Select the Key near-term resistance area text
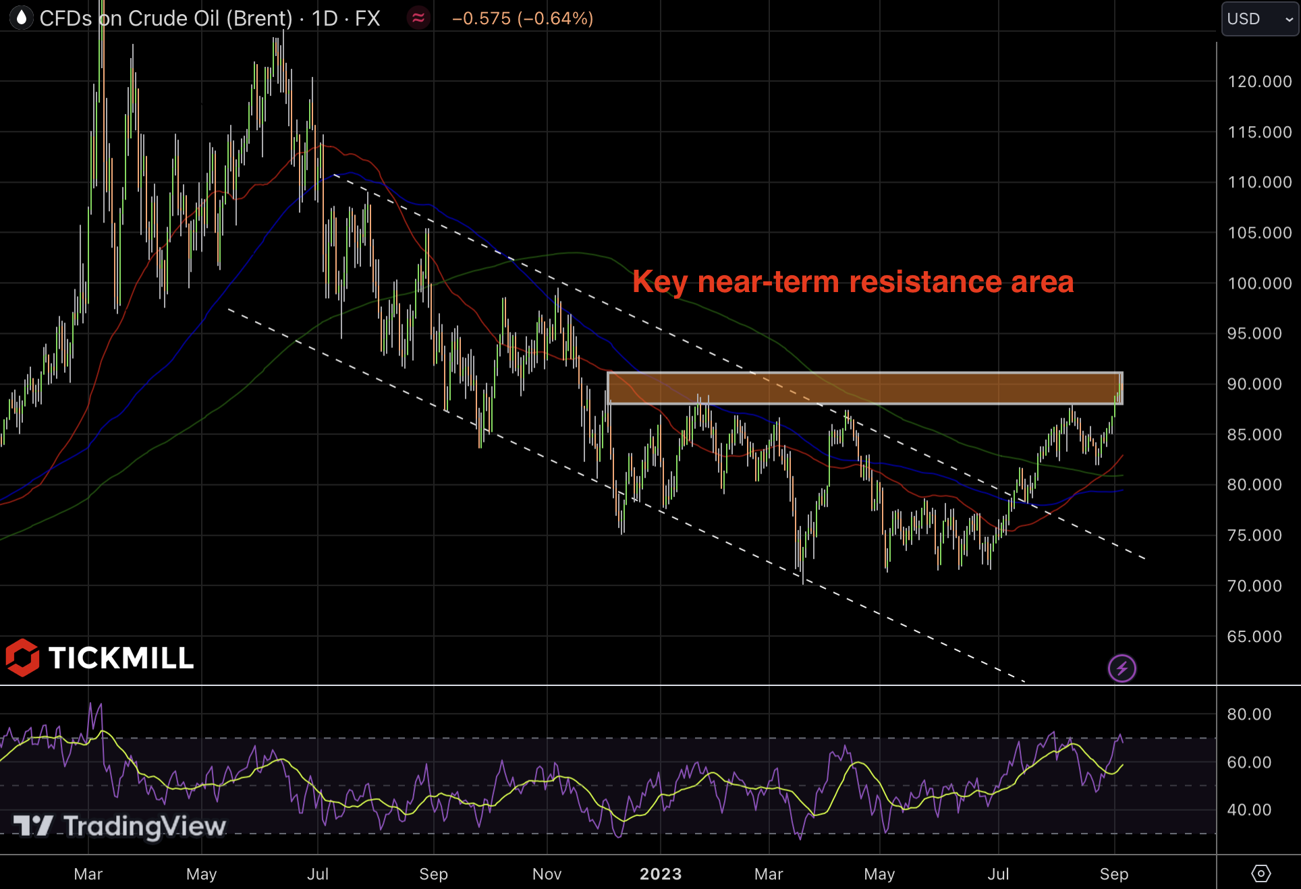The height and width of the screenshot is (889, 1301). pyautogui.click(x=852, y=282)
